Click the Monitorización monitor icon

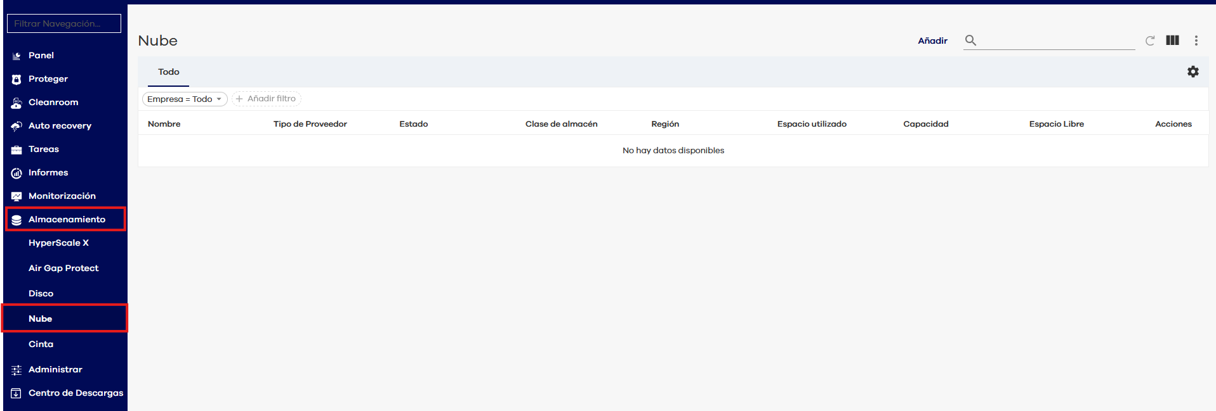click(x=17, y=196)
